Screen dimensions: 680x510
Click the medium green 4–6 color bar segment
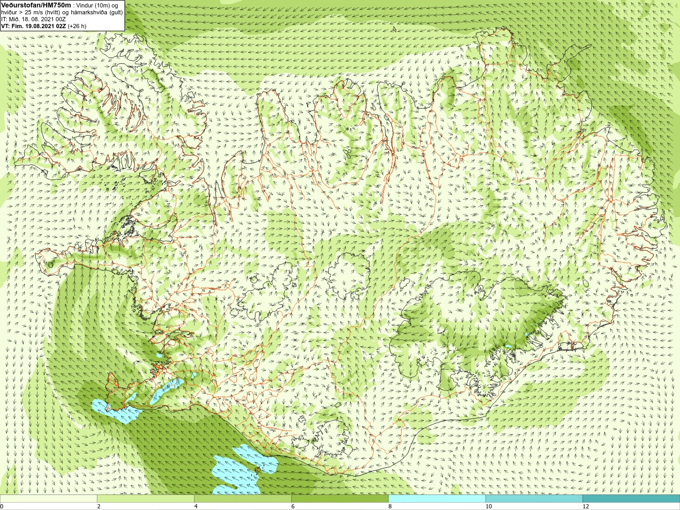pyautogui.click(x=243, y=499)
